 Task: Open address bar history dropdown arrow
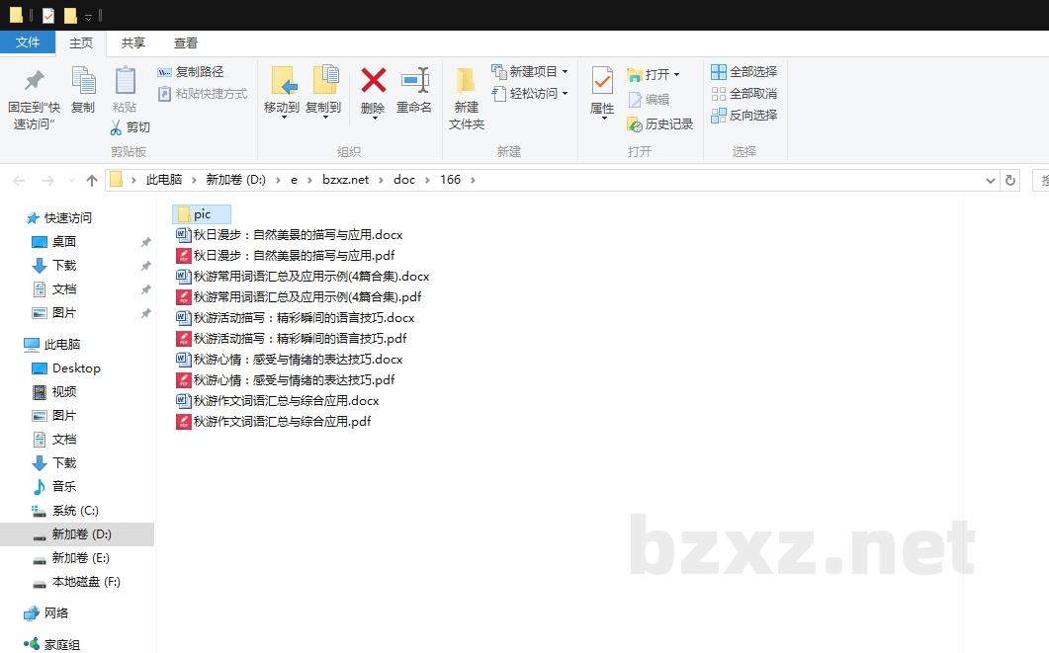pyautogui.click(x=991, y=180)
